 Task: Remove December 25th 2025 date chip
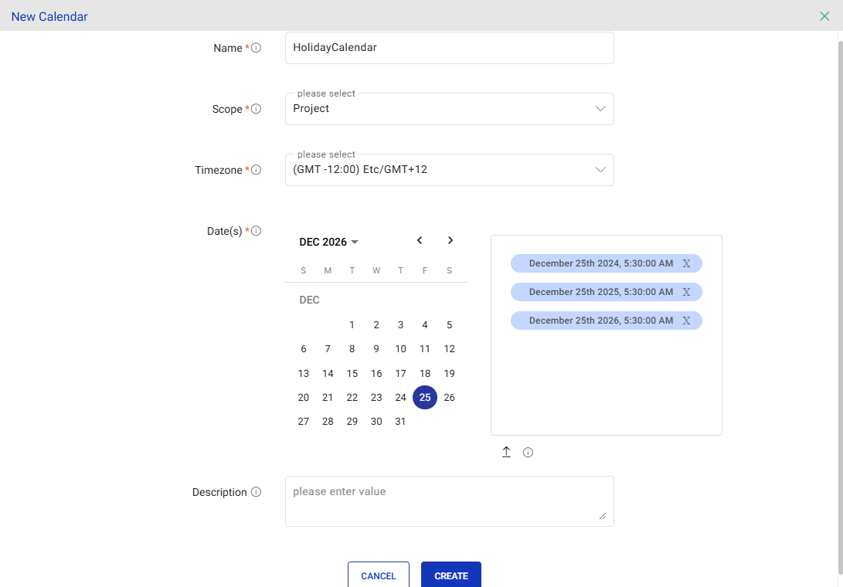tap(686, 292)
